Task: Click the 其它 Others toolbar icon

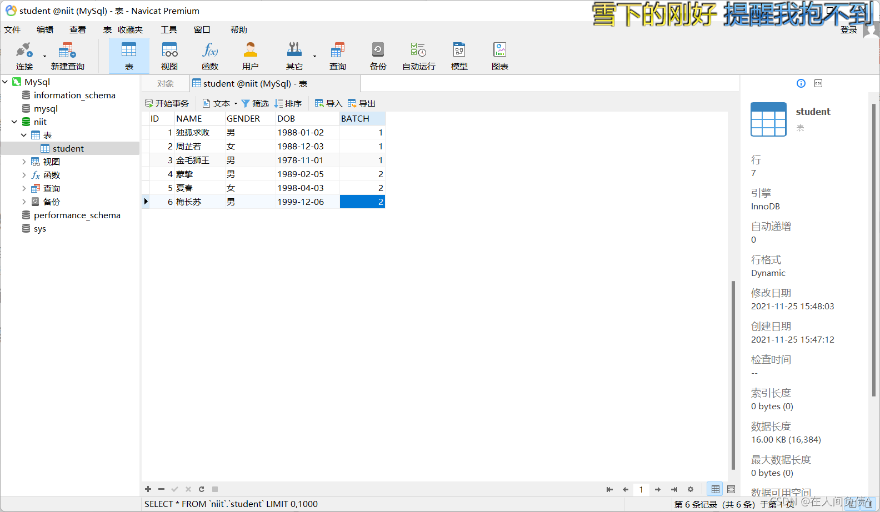Action: click(x=294, y=56)
